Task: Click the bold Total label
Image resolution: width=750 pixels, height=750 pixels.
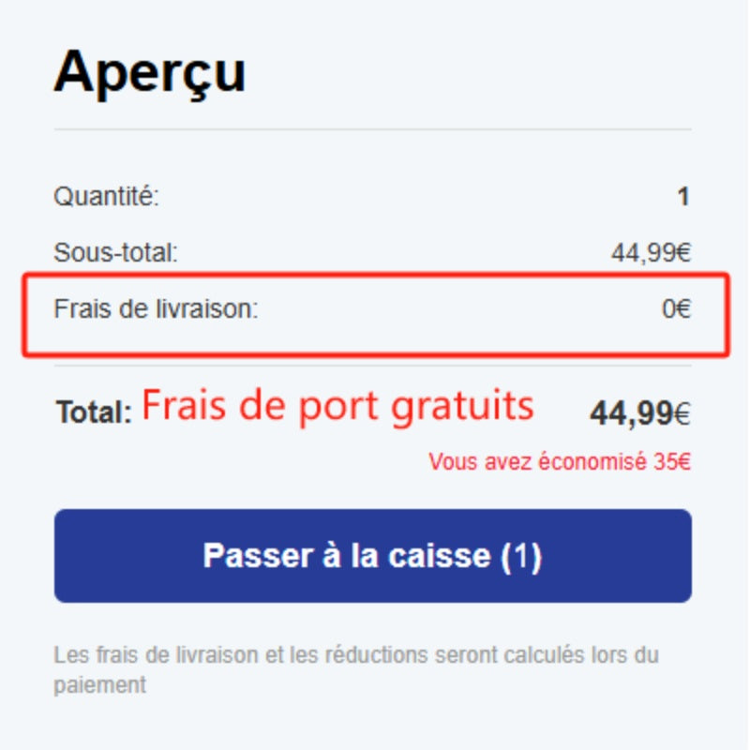Action: (x=94, y=412)
